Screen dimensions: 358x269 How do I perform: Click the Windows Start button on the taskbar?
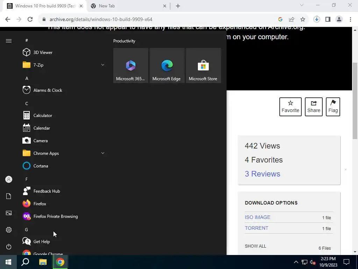coord(8,262)
